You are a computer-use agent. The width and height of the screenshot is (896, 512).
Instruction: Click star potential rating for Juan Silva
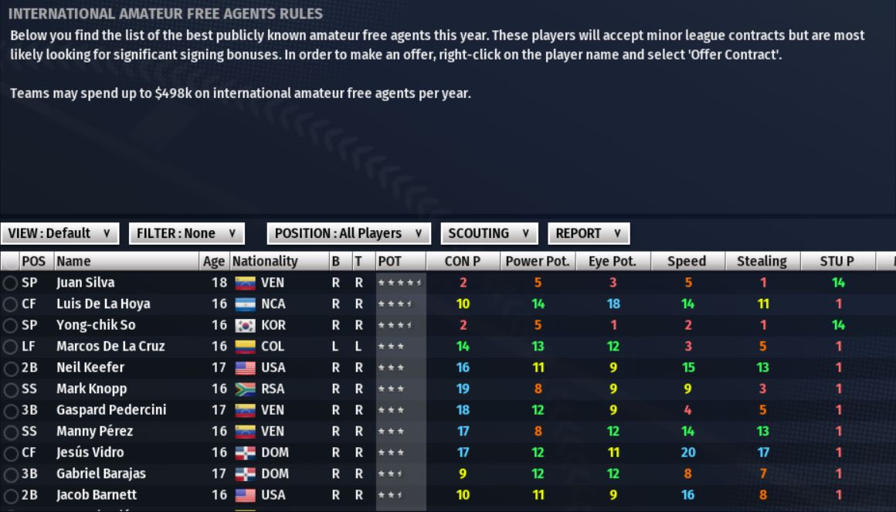(x=400, y=283)
